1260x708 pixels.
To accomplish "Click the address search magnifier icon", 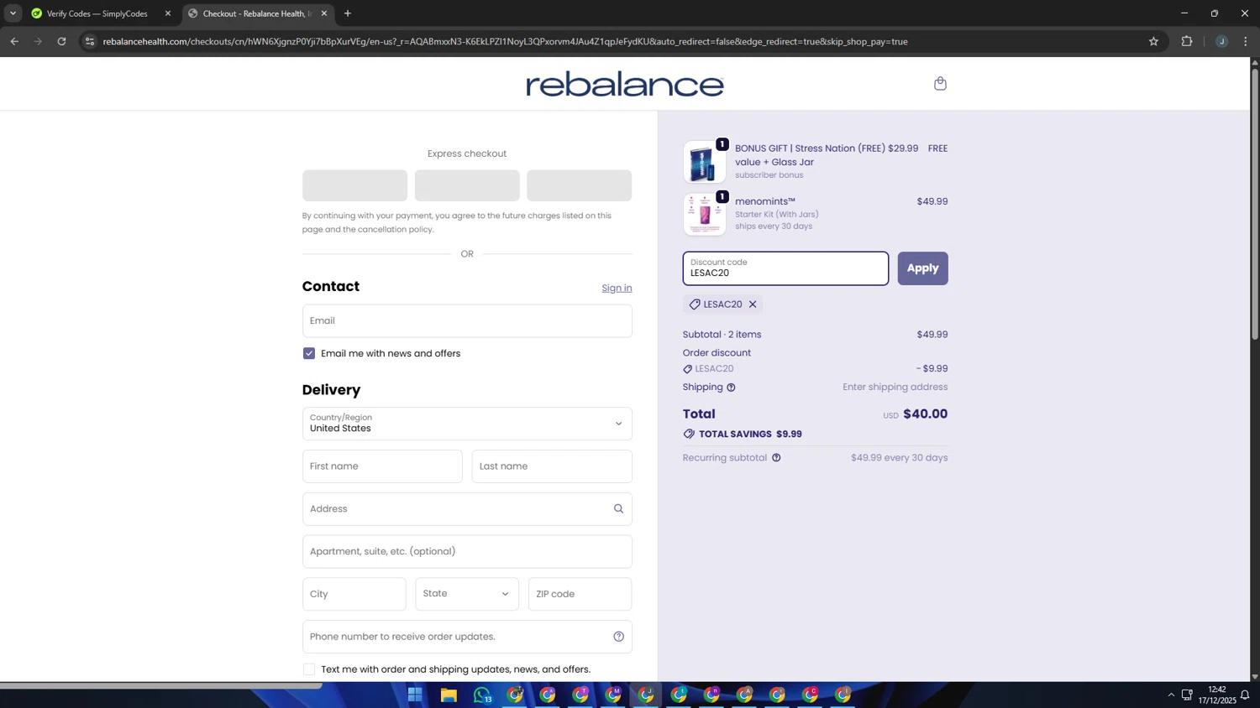I will [x=618, y=509].
